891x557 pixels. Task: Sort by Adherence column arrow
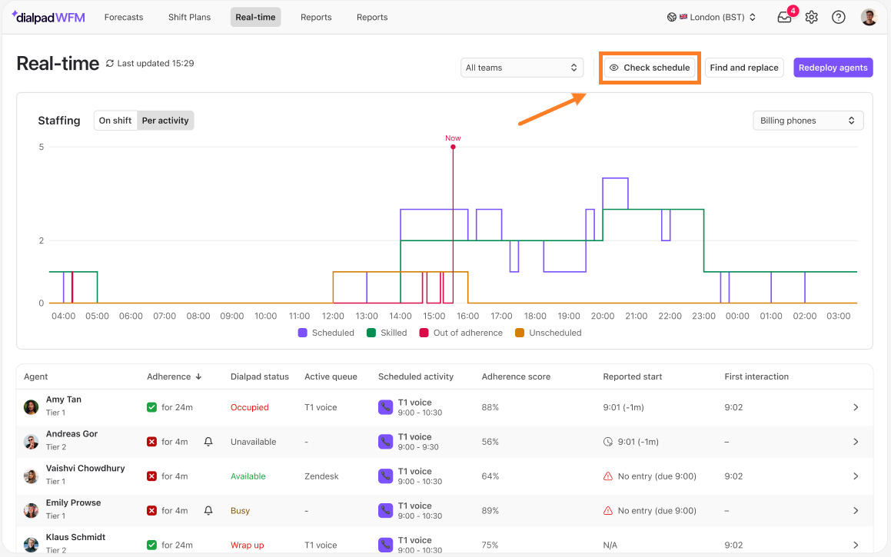pyautogui.click(x=198, y=376)
